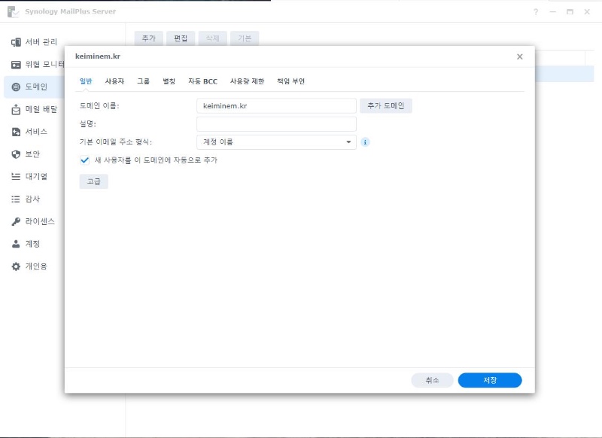Select the Queue list icon
Viewport: 602px width, 438px height.
point(16,176)
